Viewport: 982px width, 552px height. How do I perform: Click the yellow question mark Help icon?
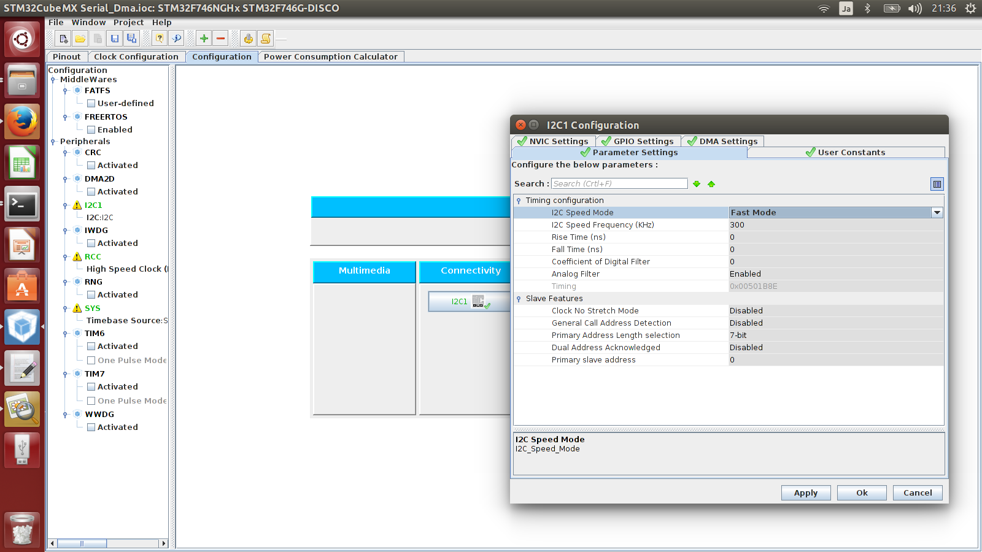point(160,39)
